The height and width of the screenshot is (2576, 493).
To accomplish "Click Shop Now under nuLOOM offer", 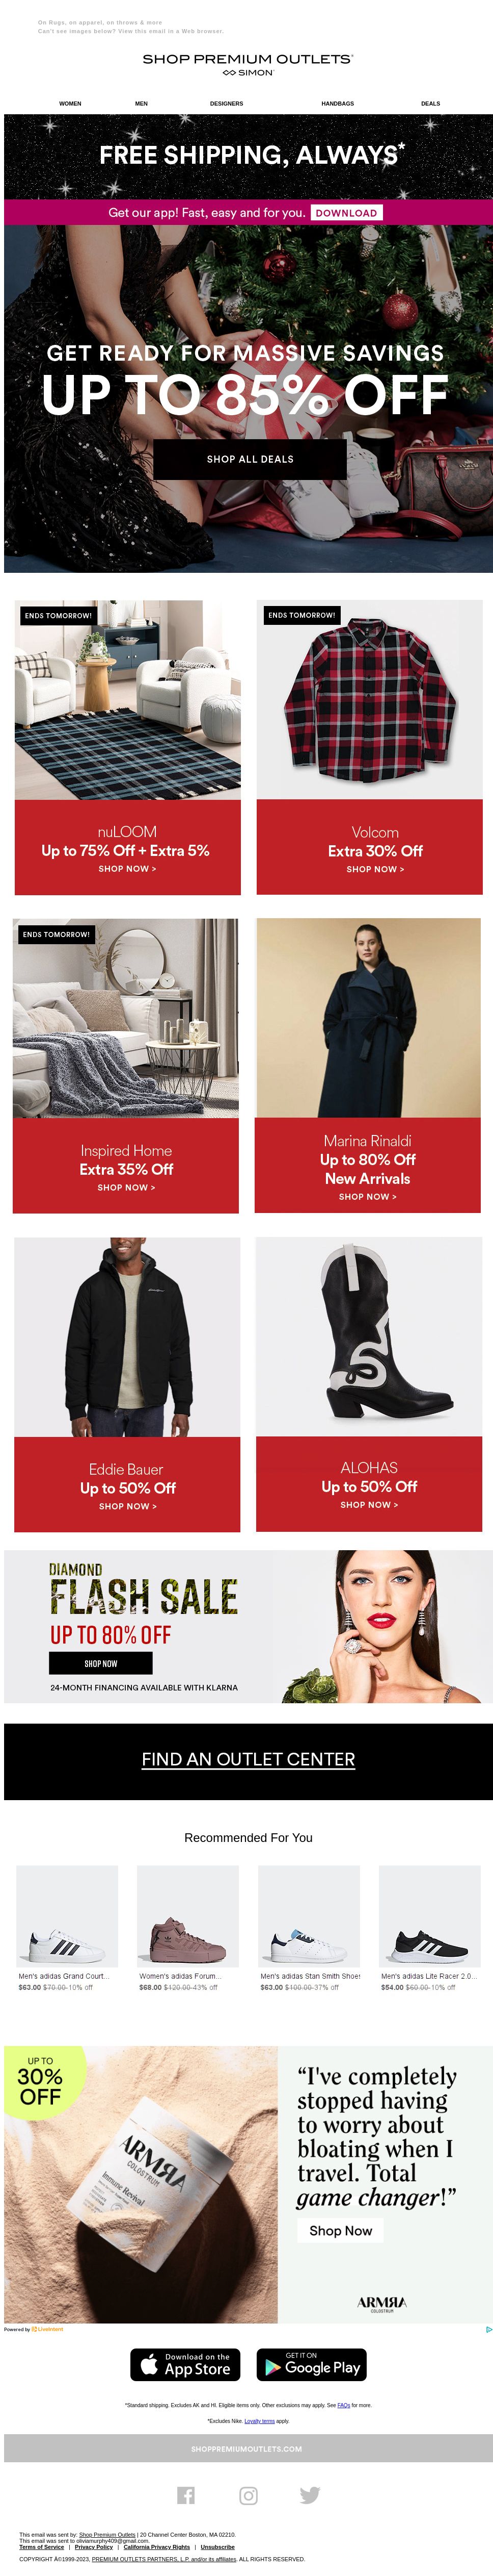I will (127, 869).
